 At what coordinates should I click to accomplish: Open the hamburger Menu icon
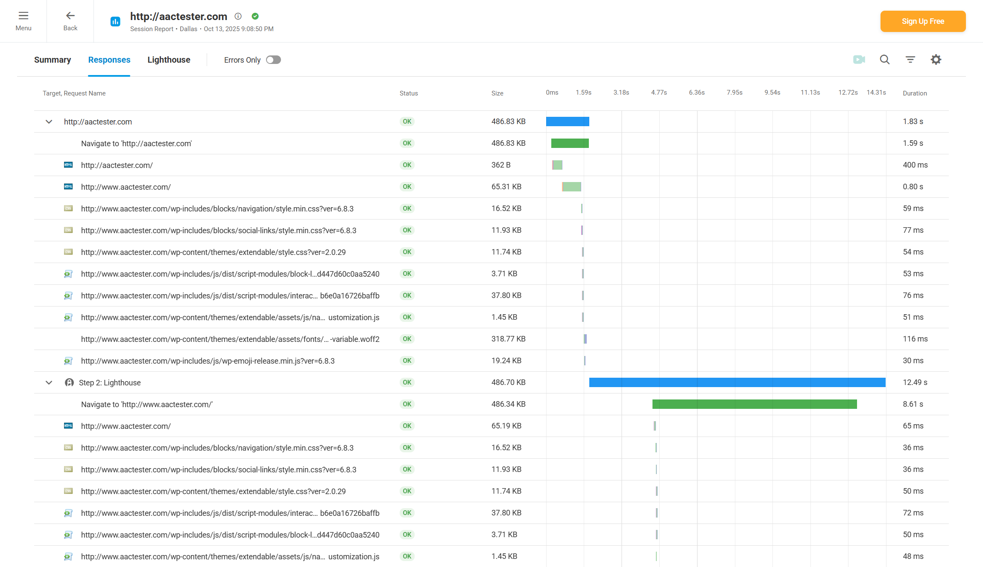click(x=23, y=16)
